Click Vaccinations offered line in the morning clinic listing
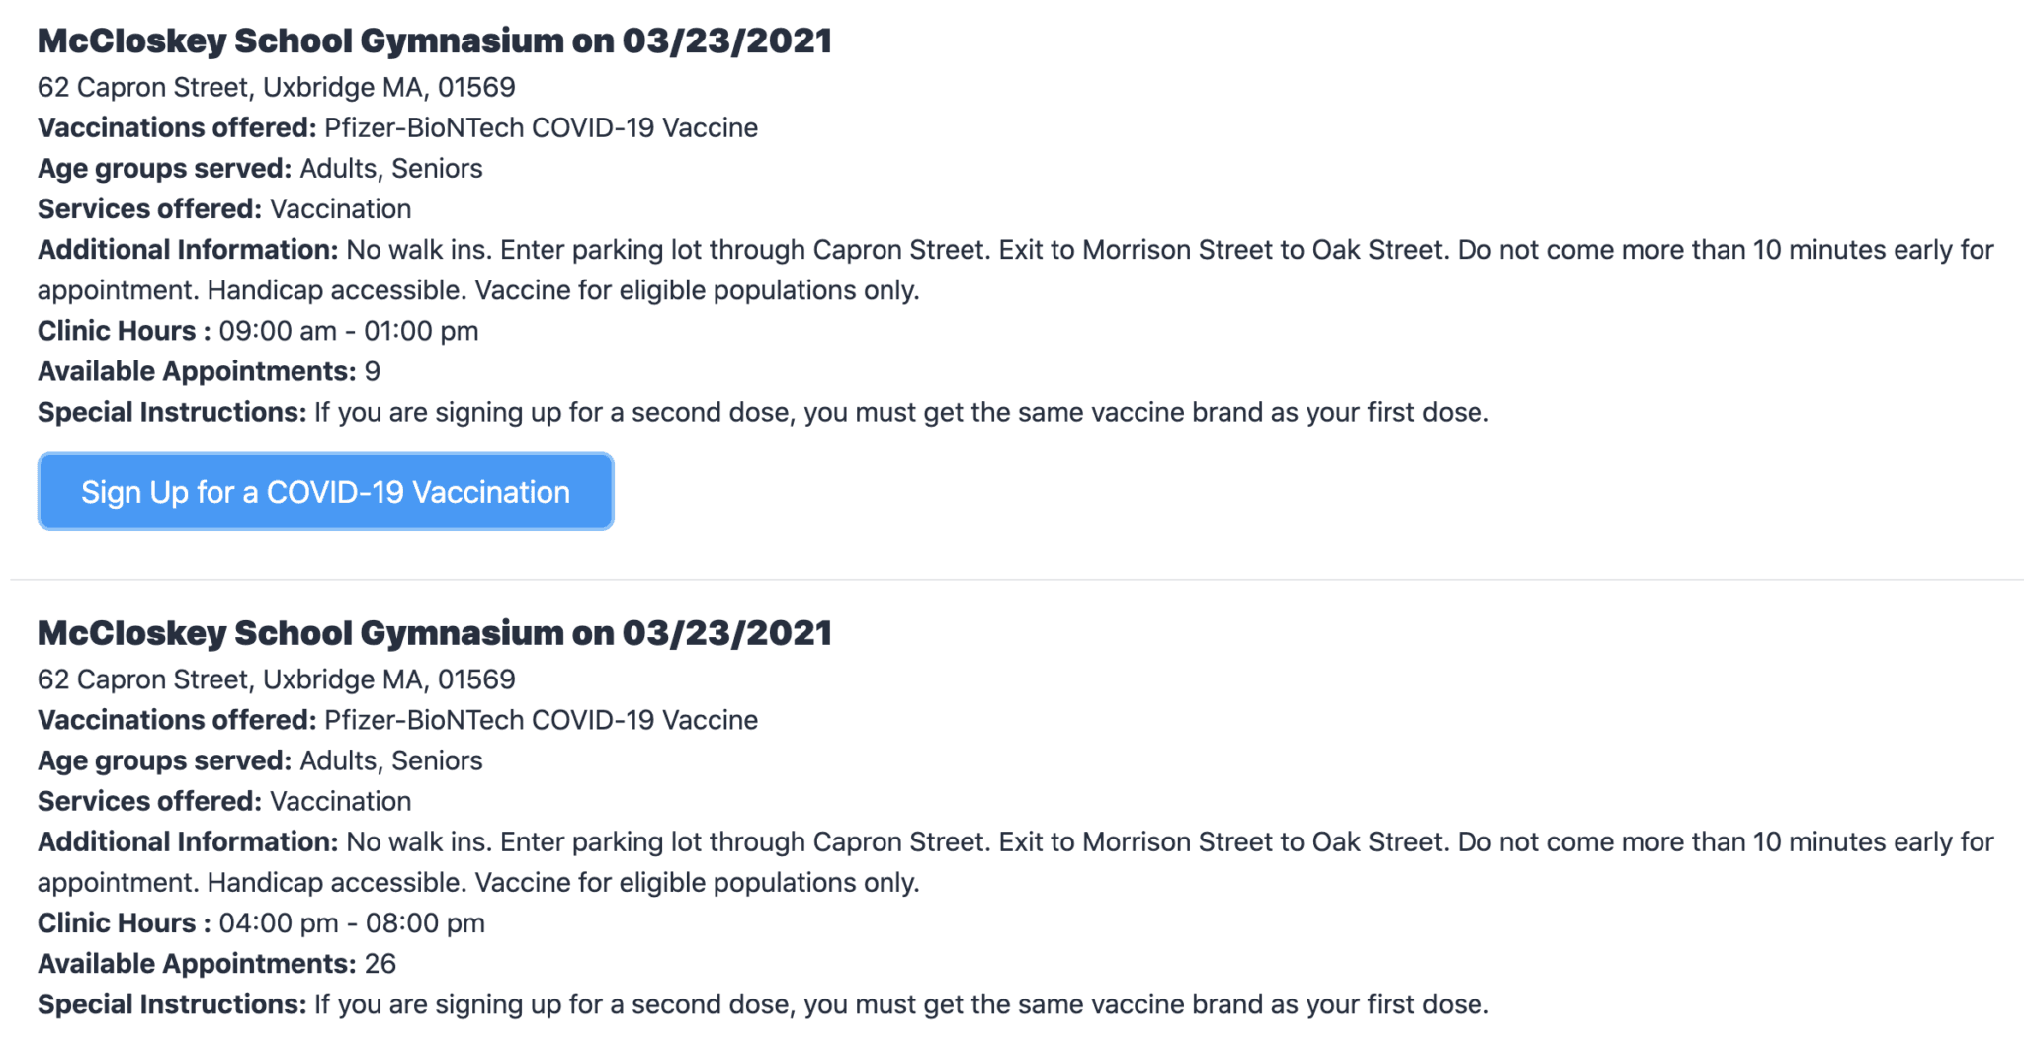Viewport: 2024px width, 1039px height. click(397, 128)
